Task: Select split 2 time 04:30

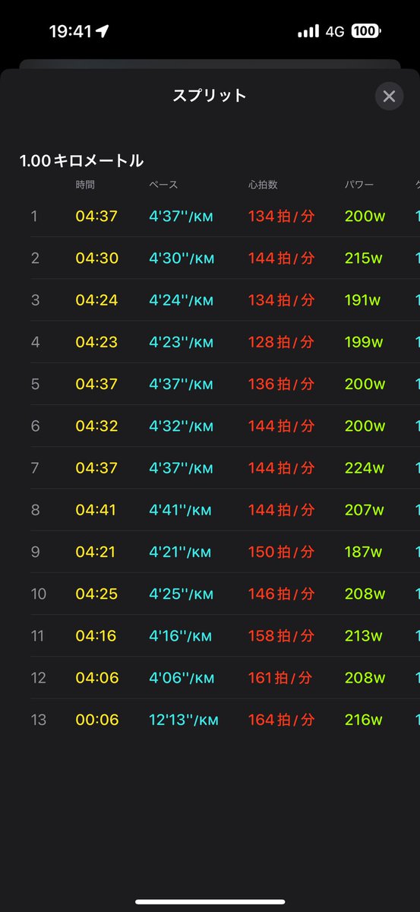Action: (x=96, y=258)
